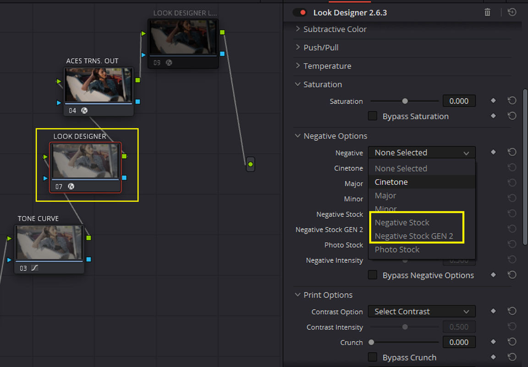Click the Crunch value field

459,342
